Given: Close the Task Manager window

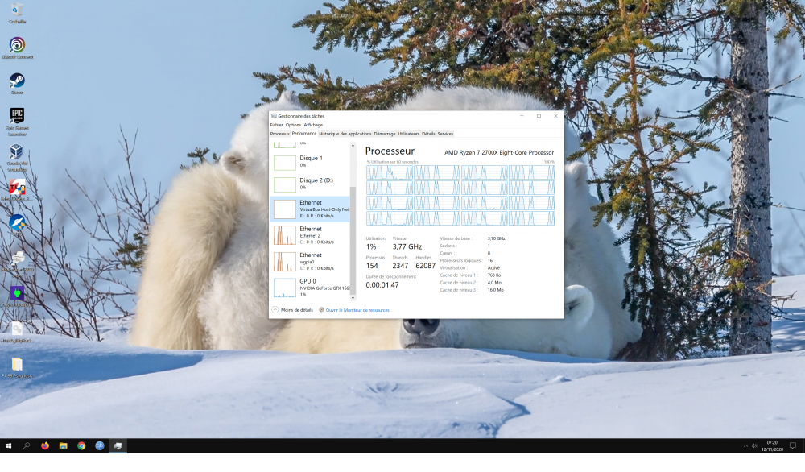Looking at the screenshot, I should tap(555, 116).
